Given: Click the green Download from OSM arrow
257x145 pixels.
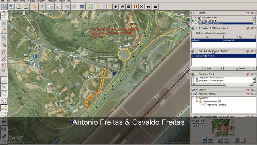Looking at the screenshot, I should pyautogui.click(x=19, y=7).
